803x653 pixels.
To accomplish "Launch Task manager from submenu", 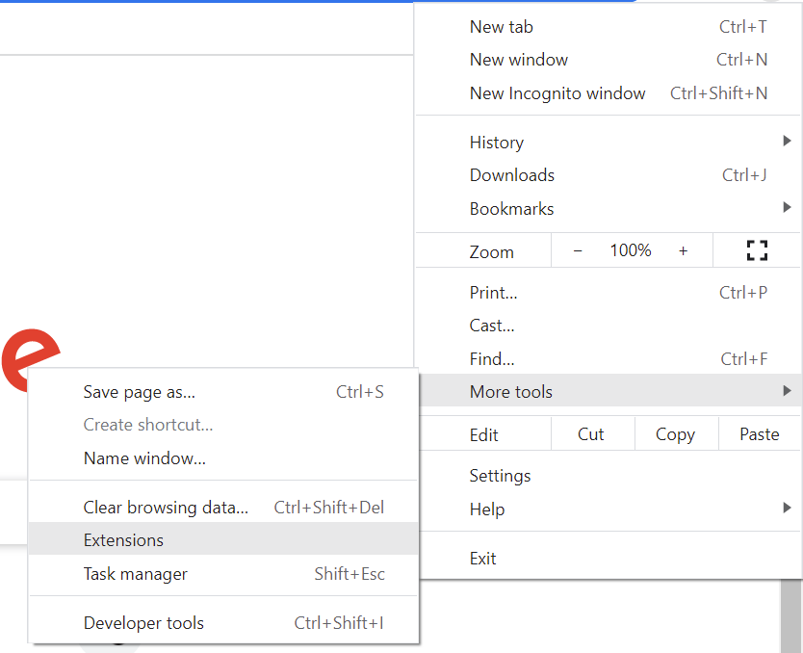I will pos(136,574).
